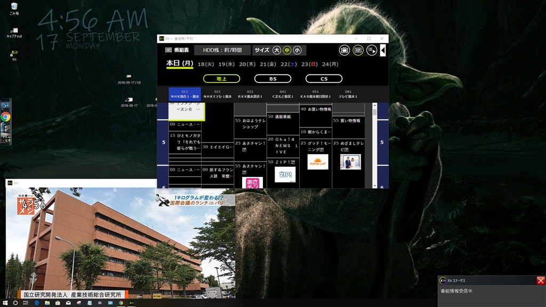
Task: Open グッド!モーニング program thumbnail
Action: [x=318, y=162]
